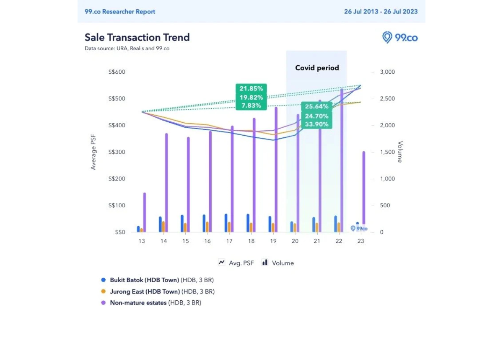503x356 pixels.
Task: Click the purple volume bar for year 22
Action: (342, 159)
